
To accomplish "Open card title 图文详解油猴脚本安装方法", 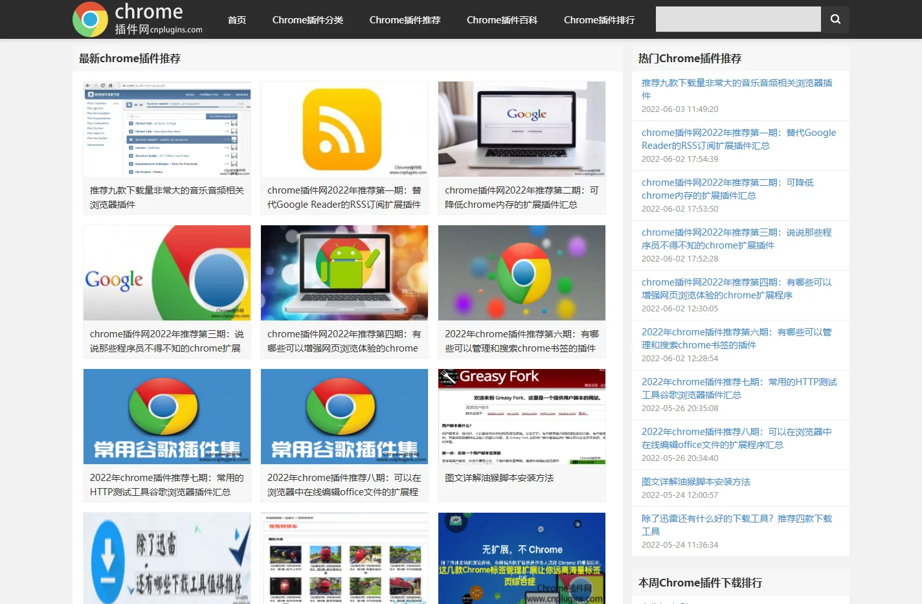I will pos(499,478).
